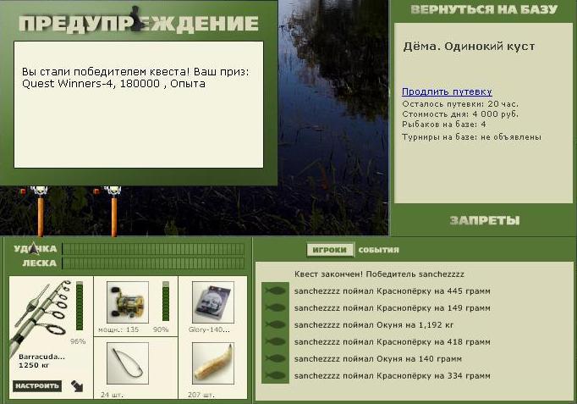This screenshot has width=577, height=404.
Task: Click the second rod holder on the shore
Action: pyautogui.click(x=113, y=211)
